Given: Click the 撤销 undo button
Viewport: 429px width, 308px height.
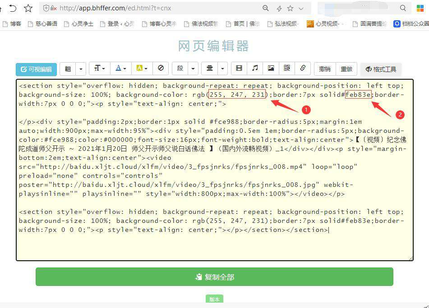Looking at the screenshot, I should tap(325, 69).
